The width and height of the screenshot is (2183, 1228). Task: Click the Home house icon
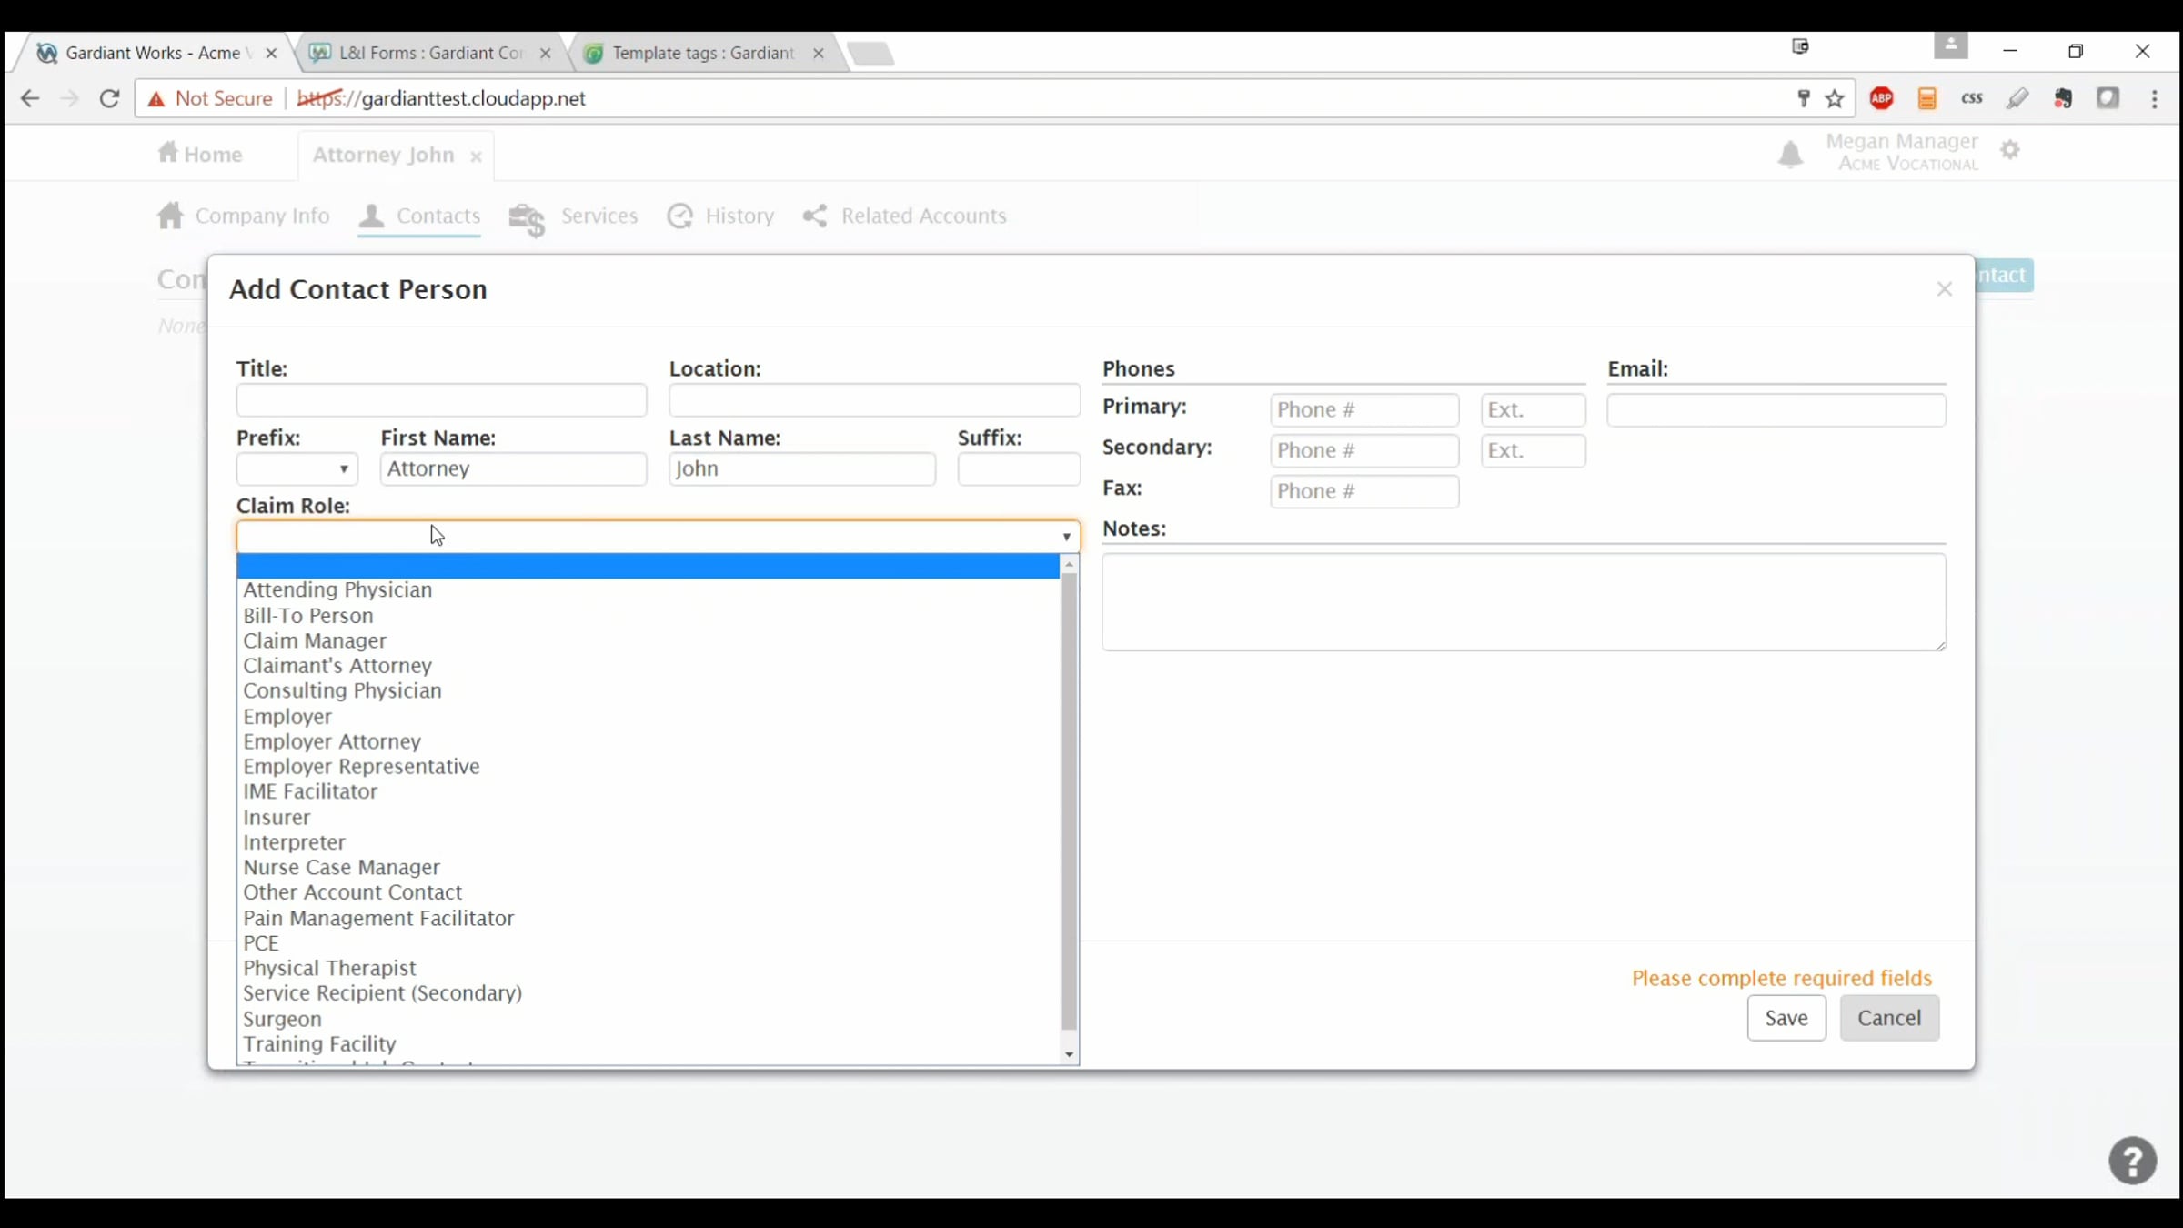[x=168, y=153]
